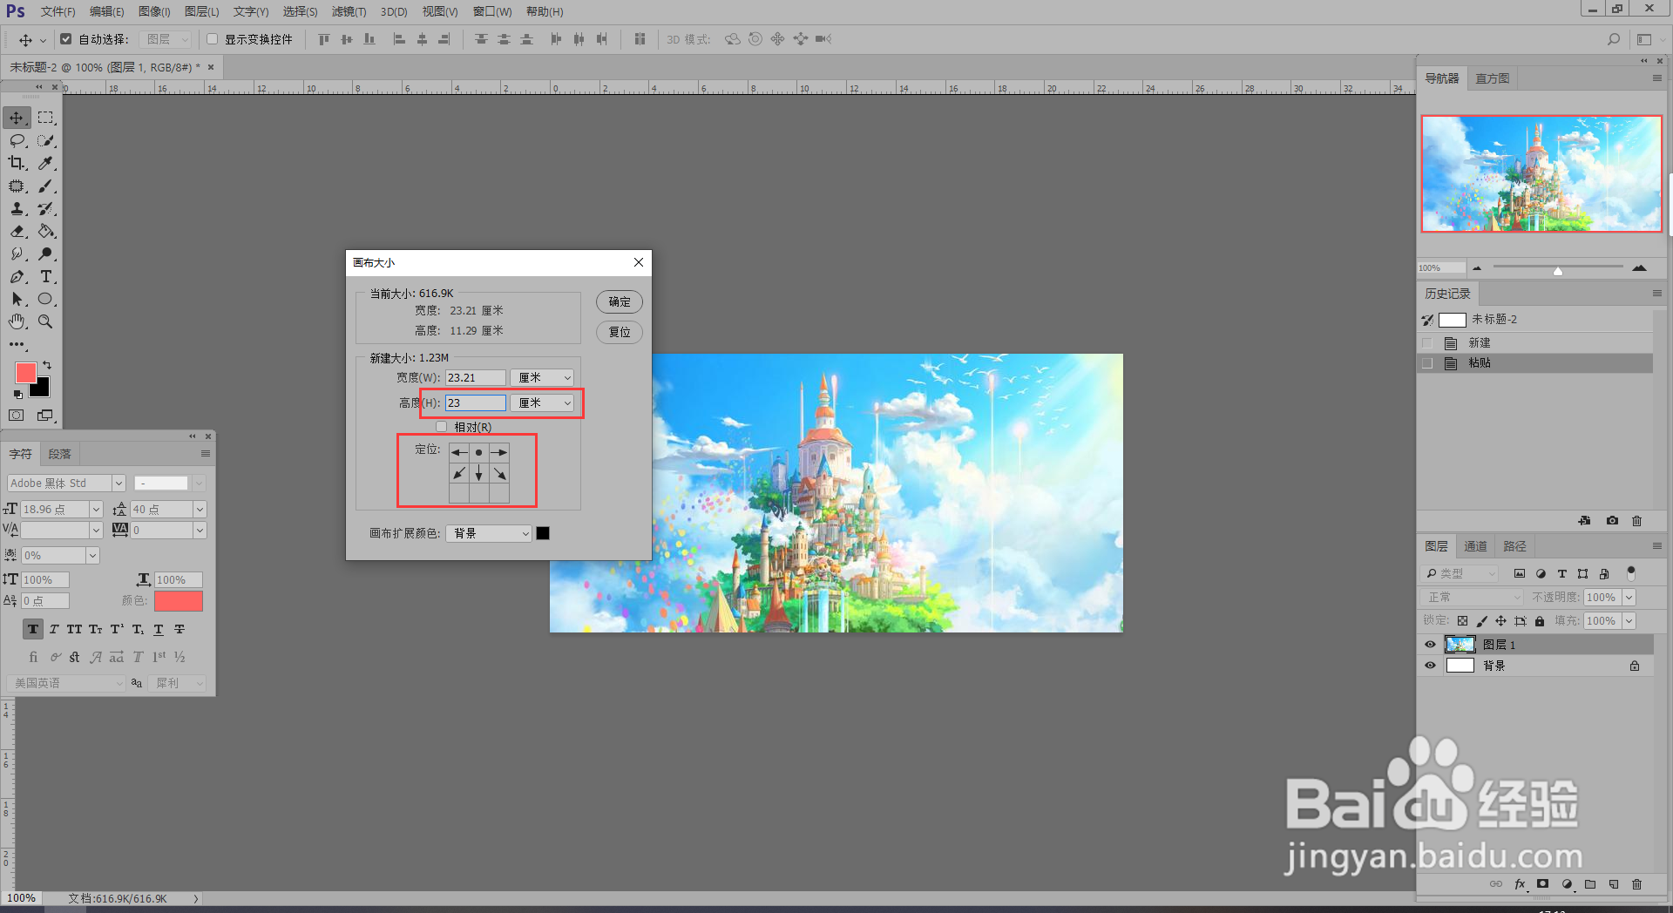Select the Lasso tool
This screenshot has width=1673, height=913.
click(17, 140)
